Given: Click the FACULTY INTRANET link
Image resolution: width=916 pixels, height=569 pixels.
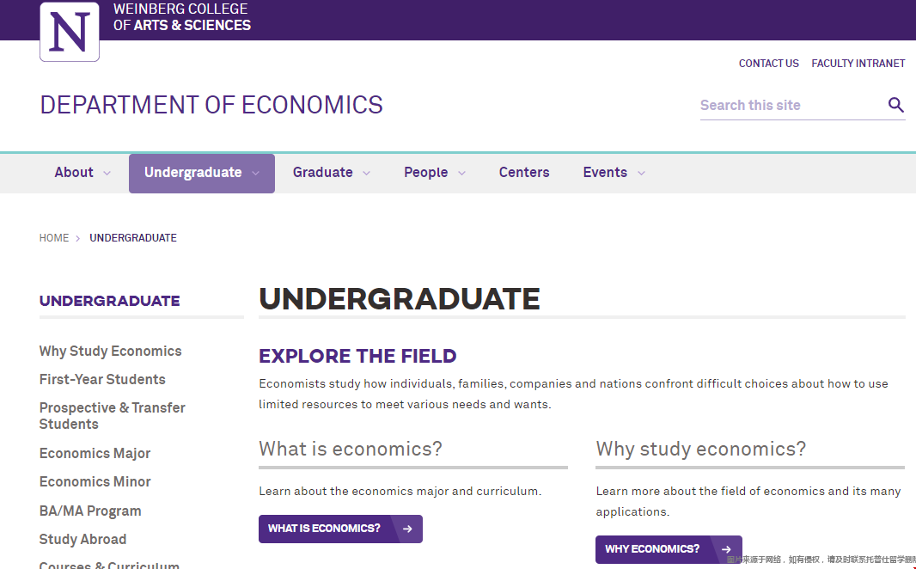Looking at the screenshot, I should click(858, 63).
